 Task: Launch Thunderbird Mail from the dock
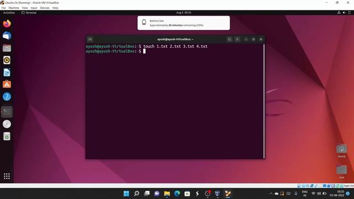pyautogui.click(x=7, y=35)
